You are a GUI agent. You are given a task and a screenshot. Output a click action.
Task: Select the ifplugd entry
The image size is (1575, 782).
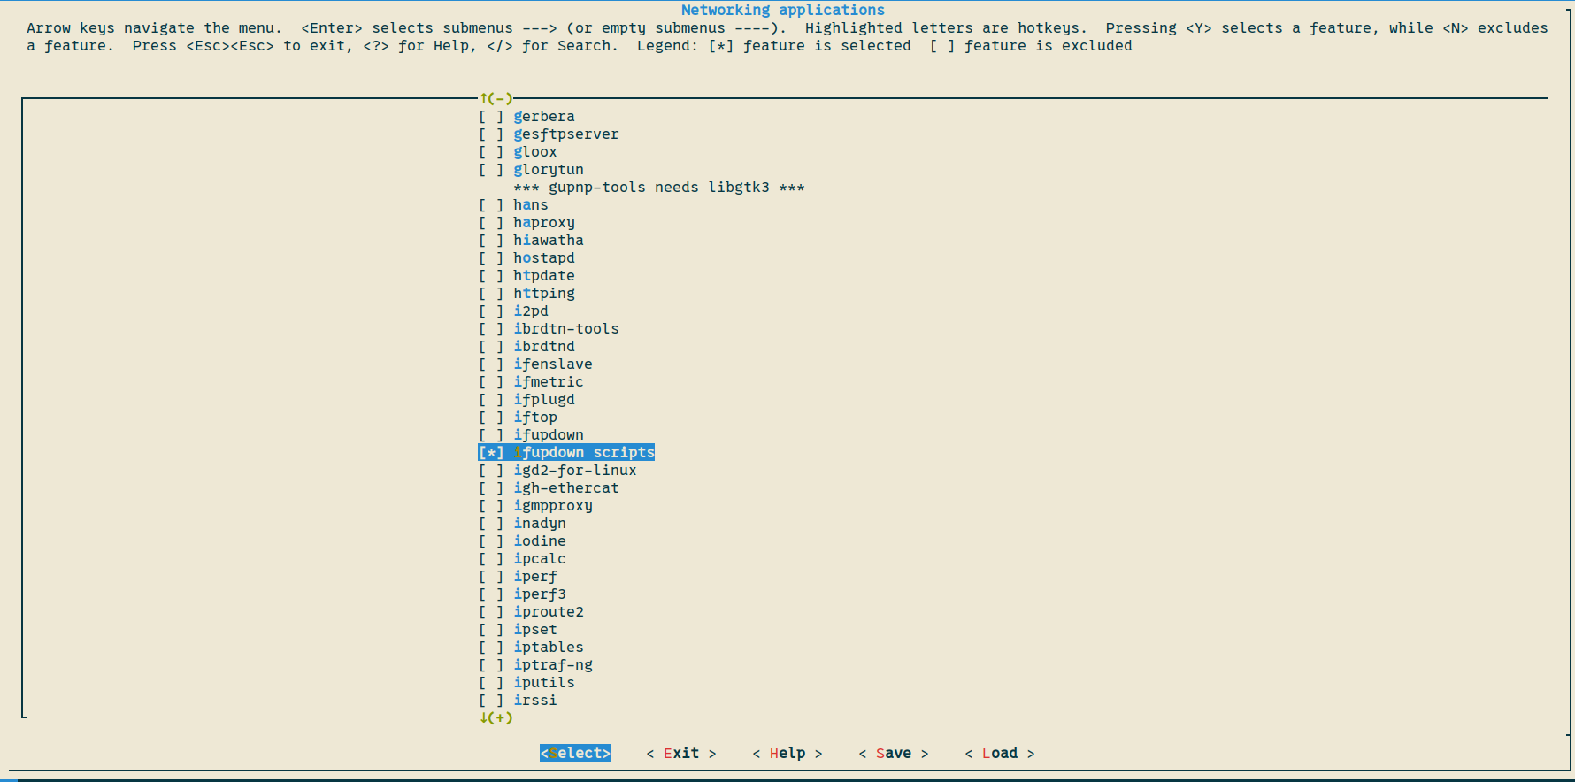[544, 400]
